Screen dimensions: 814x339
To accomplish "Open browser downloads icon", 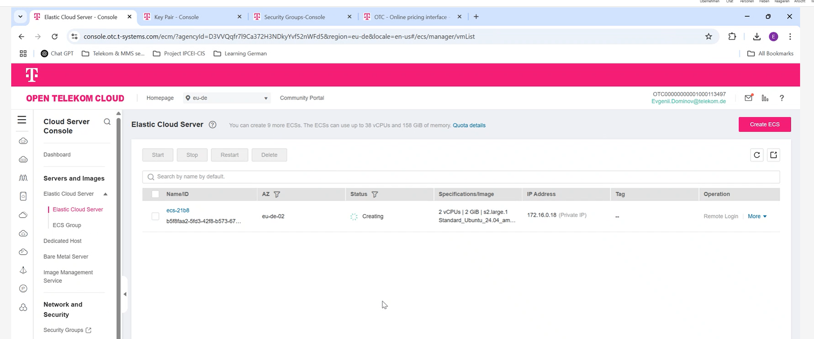I will (x=757, y=36).
